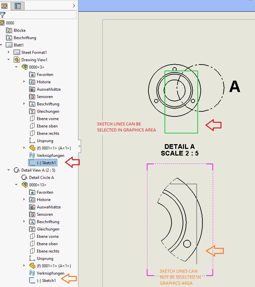Screen dimensions: 255x287
Task: Expand Historie under 0000<13>
Action: point(24,199)
